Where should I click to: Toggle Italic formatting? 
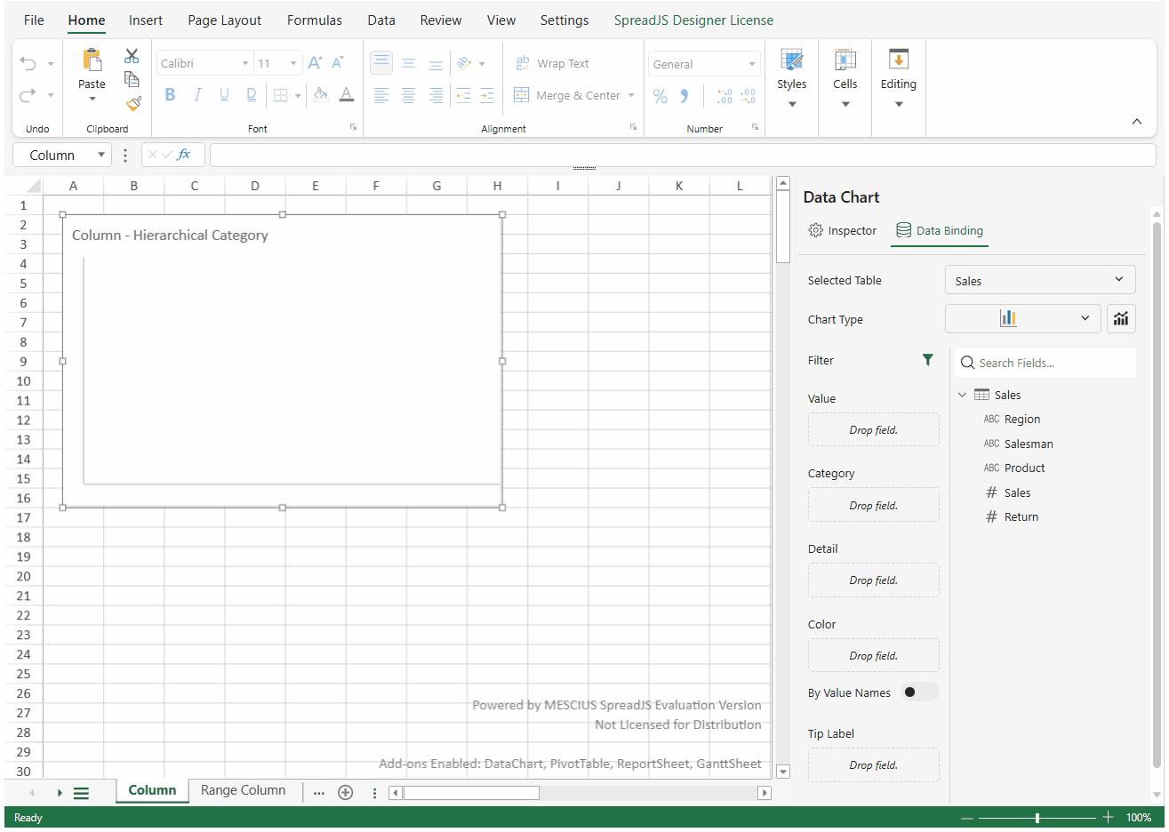point(197,94)
